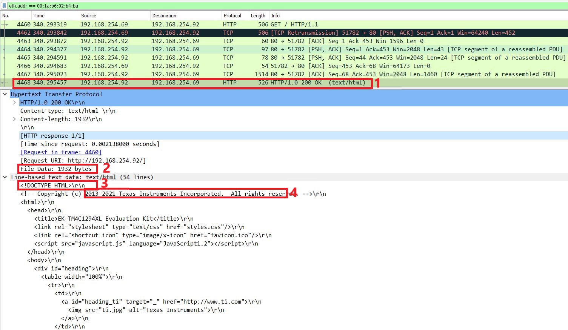Click the display filter bookmark icon
This screenshot has width=568, height=330.
[x=4, y=6]
